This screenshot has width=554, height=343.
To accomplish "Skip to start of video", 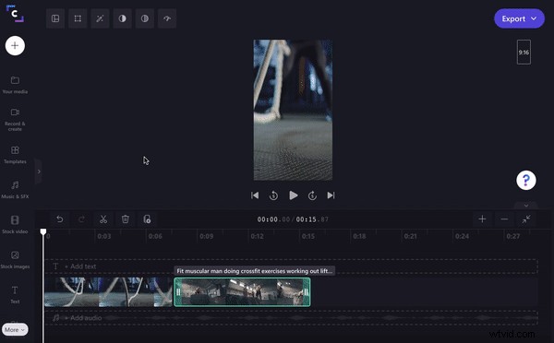I will tap(255, 195).
